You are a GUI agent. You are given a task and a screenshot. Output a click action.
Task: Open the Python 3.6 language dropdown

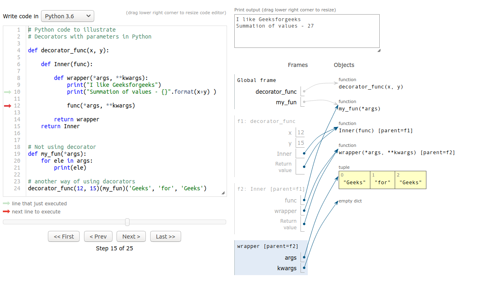[67, 16]
